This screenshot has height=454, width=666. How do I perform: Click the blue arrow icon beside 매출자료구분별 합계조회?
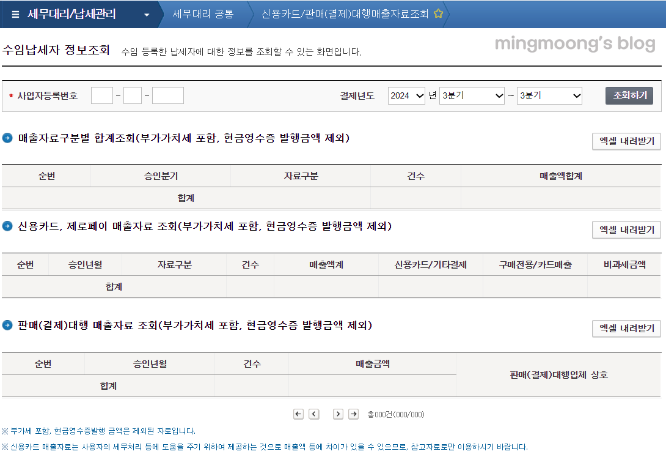tap(9, 138)
